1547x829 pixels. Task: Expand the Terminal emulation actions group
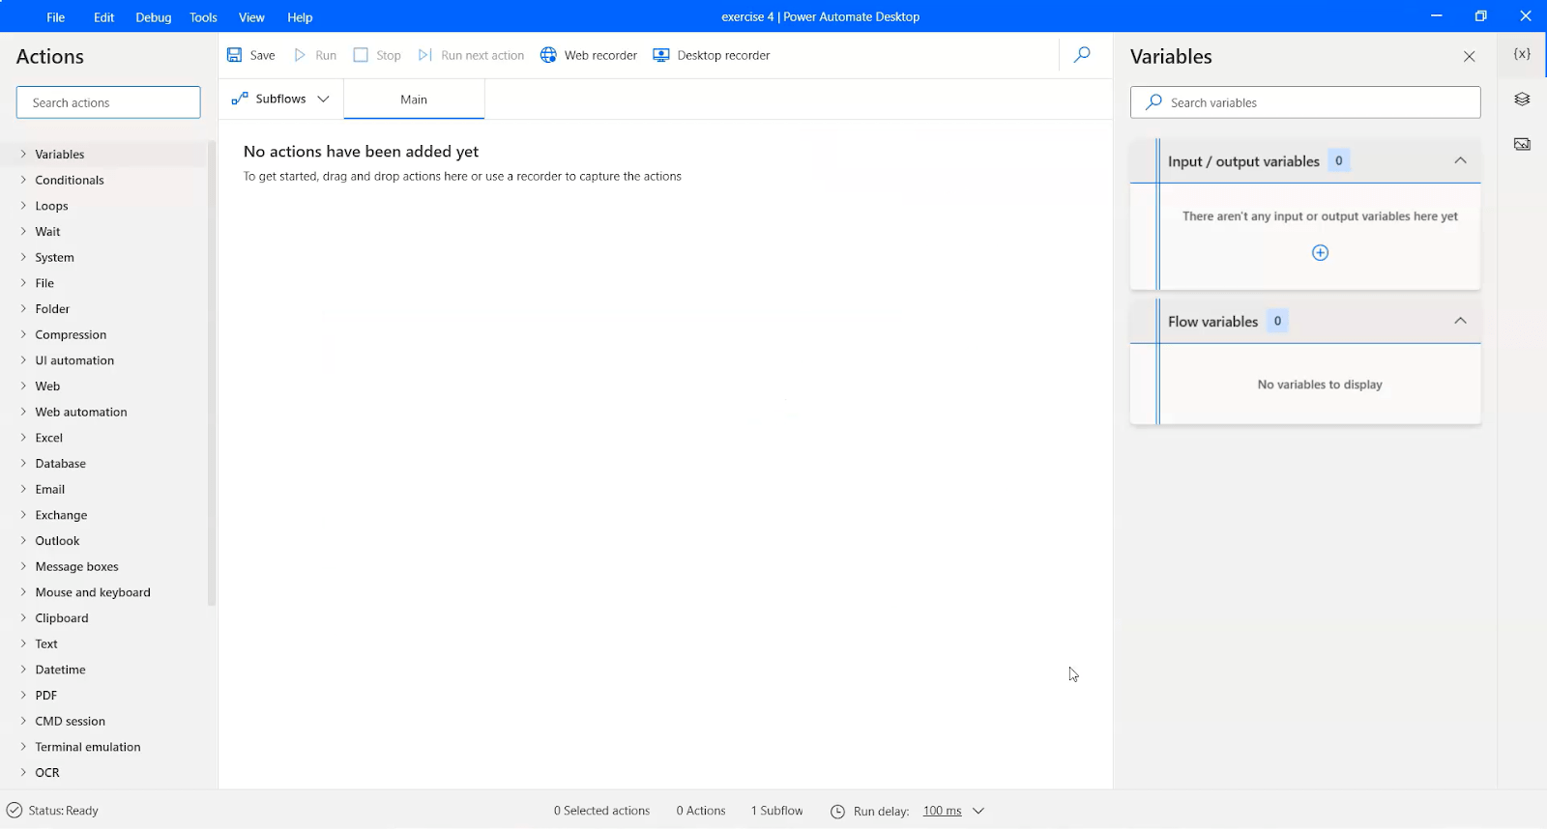point(23,747)
